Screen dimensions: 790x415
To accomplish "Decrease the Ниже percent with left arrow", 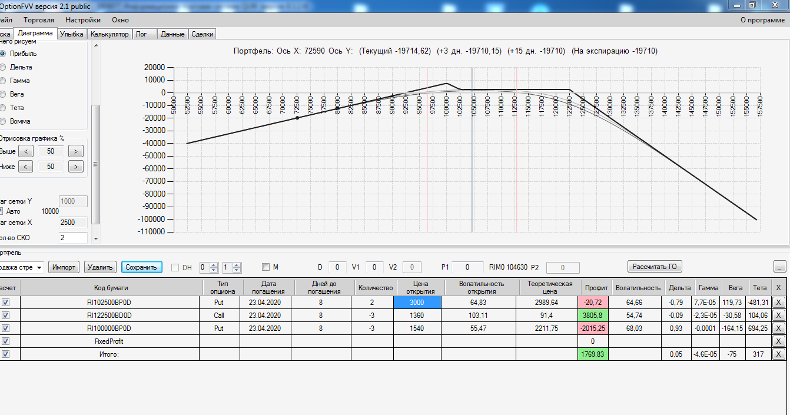I will [x=25, y=167].
